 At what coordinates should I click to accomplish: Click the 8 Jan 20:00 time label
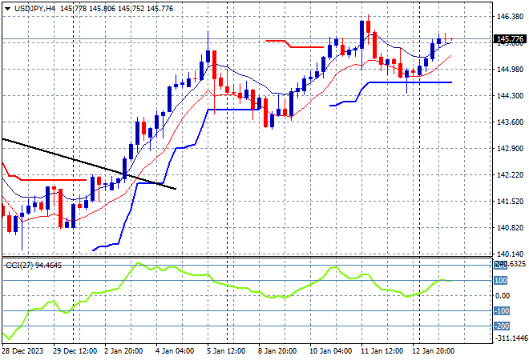tap(277, 351)
